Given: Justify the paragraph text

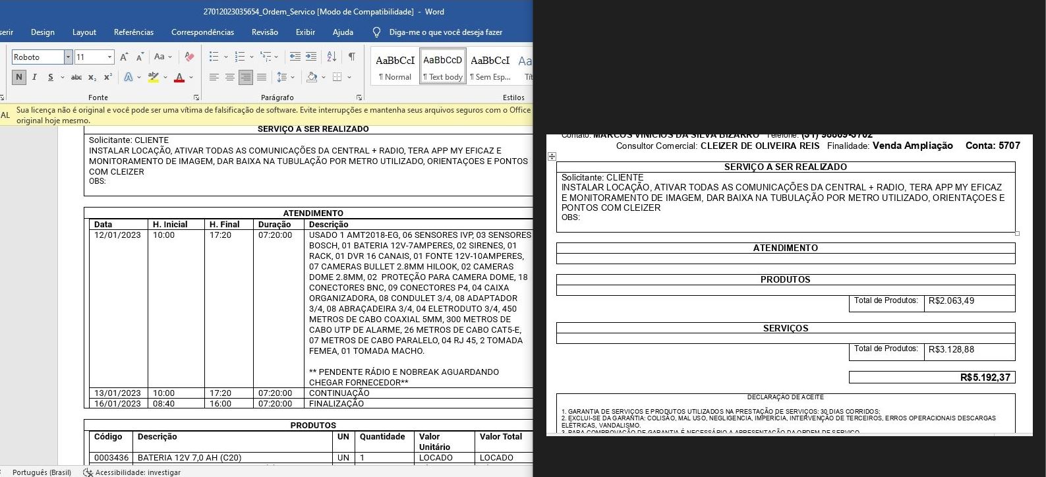Looking at the screenshot, I should tap(261, 77).
